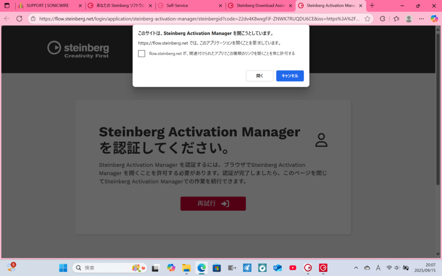Open the Windows Start menu
Image resolution: width=442 pixels, height=276 pixels.
pos(63,268)
